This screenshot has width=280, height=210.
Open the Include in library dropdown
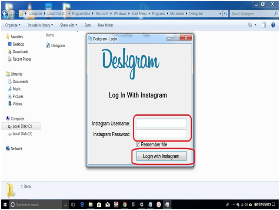click(x=40, y=25)
